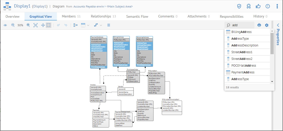Open the auto-layout tree icon
283x131 pixels.
click(x=76, y=25)
